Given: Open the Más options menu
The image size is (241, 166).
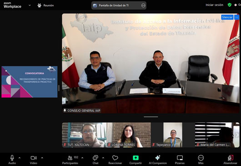Looking at the screenshot, I should pyautogui.click(x=201, y=160).
